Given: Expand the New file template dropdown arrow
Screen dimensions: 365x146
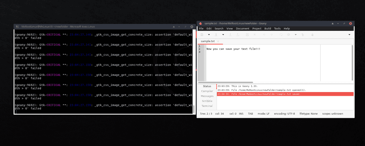Looking at the screenshot, I should coord(209,34).
